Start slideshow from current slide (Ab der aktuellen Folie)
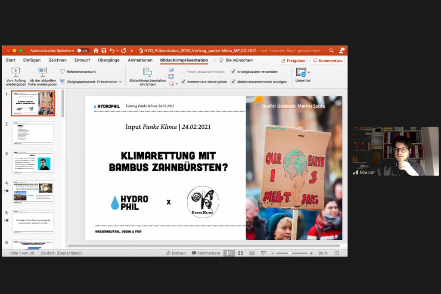 (43, 72)
